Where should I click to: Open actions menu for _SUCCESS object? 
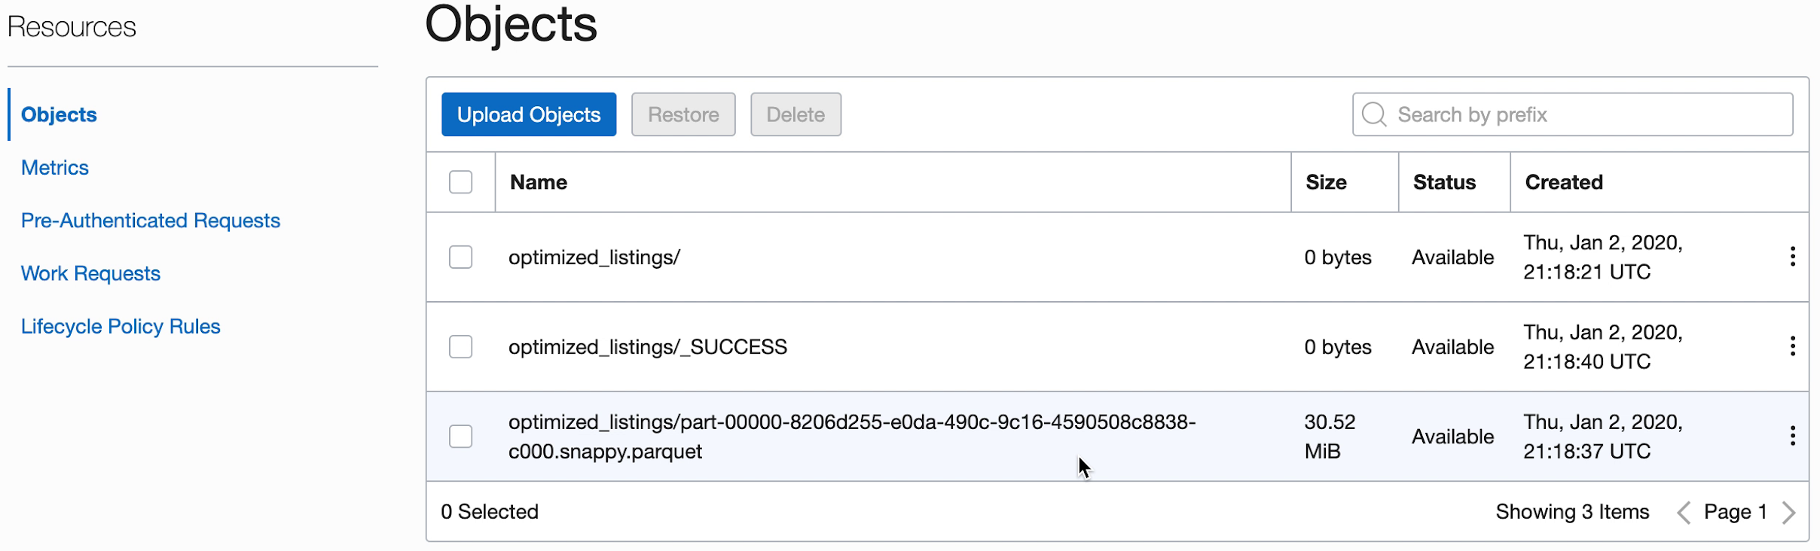click(1791, 346)
